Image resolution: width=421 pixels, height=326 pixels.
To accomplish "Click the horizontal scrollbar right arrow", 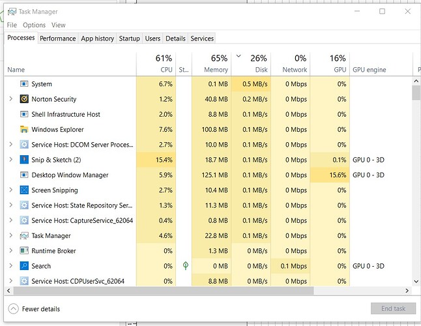I will pos(407,291).
